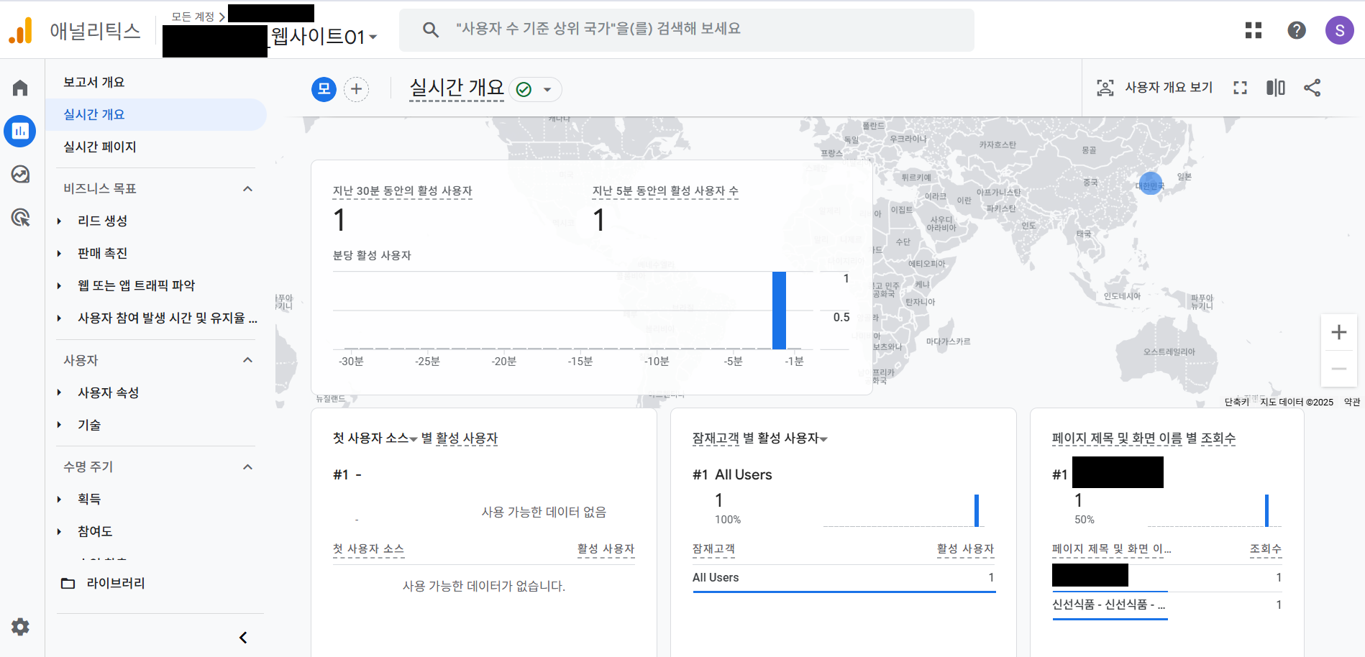The width and height of the screenshot is (1365, 657).
Task: Click the 단축키 map link
Action: point(1237,402)
